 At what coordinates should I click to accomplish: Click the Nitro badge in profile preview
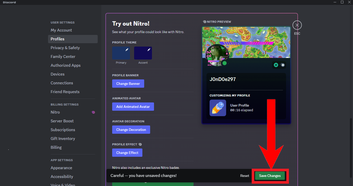(x=282, y=65)
